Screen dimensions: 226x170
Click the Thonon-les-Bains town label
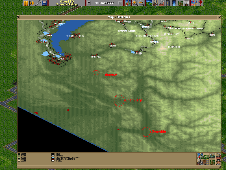coord(75,36)
